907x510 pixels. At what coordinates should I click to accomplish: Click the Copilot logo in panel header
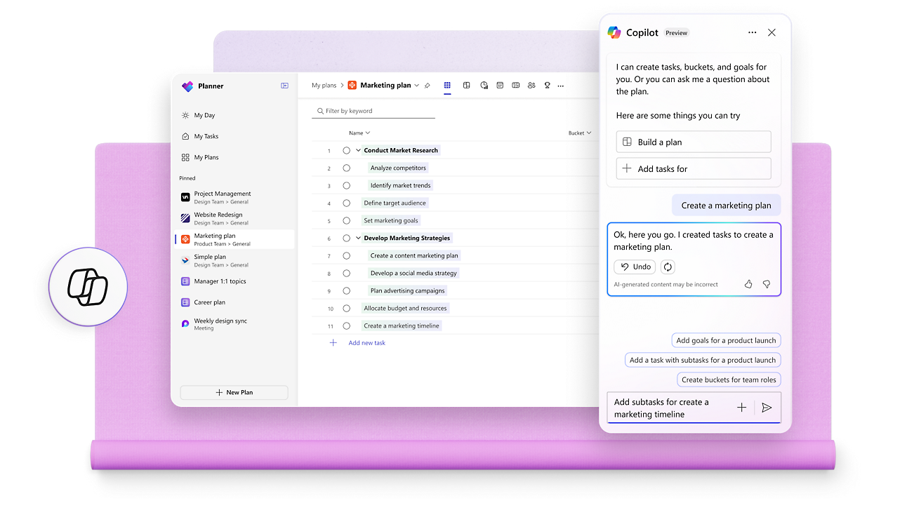pos(614,32)
